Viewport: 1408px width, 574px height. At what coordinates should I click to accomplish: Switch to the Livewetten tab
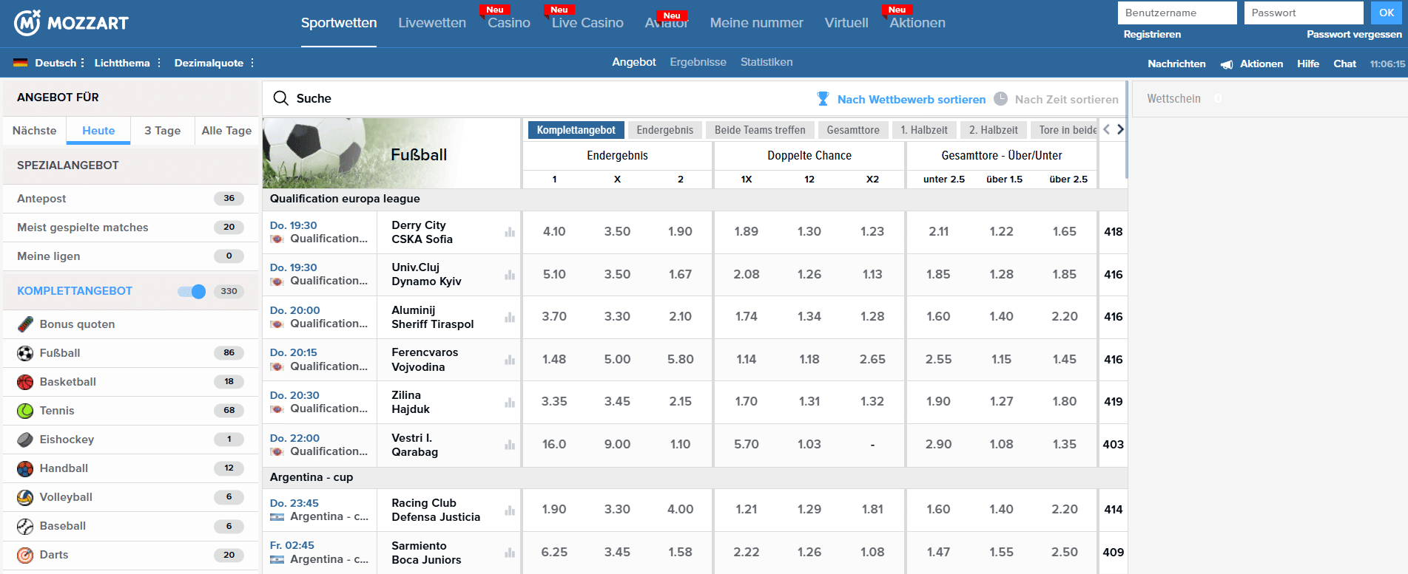tap(432, 23)
